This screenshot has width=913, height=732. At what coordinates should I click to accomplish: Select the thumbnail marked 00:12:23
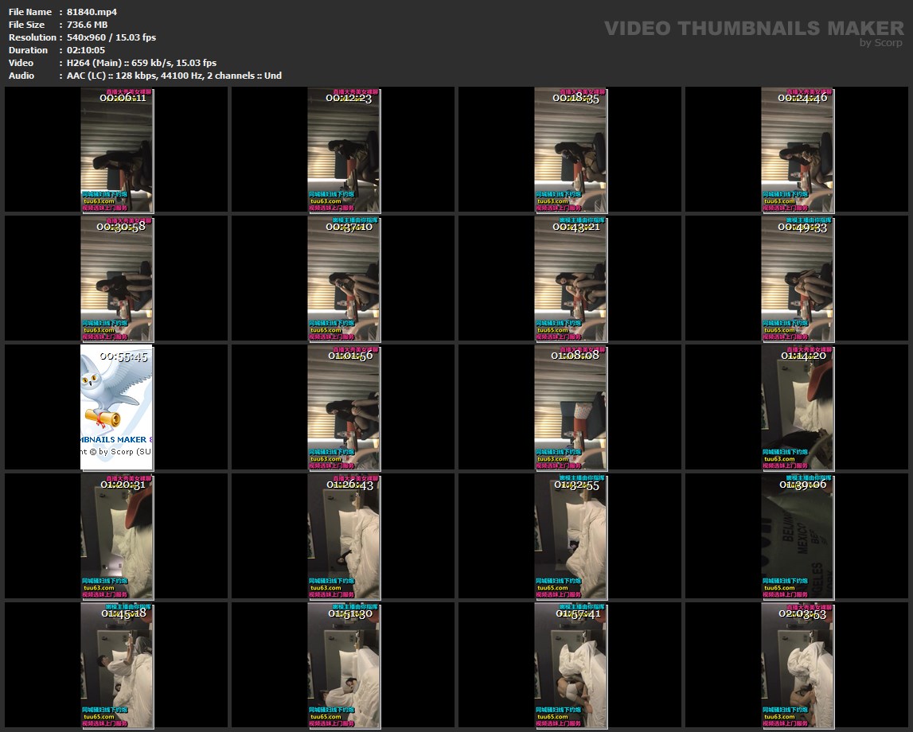pos(344,150)
